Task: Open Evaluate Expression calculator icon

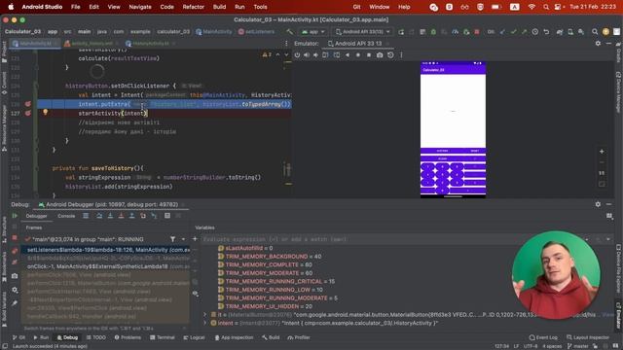Action: click(x=167, y=216)
